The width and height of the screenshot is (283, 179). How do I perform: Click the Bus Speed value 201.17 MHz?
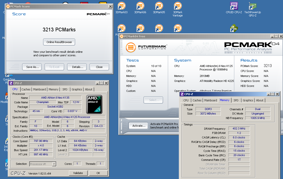coord(41,150)
